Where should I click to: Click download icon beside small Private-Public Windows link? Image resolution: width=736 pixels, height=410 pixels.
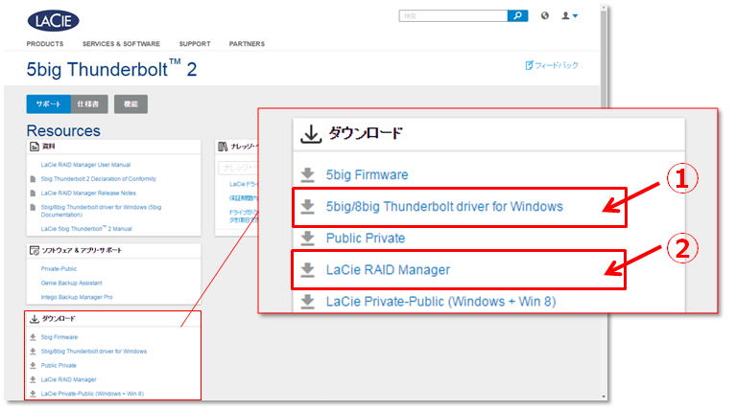click(33, 394)
